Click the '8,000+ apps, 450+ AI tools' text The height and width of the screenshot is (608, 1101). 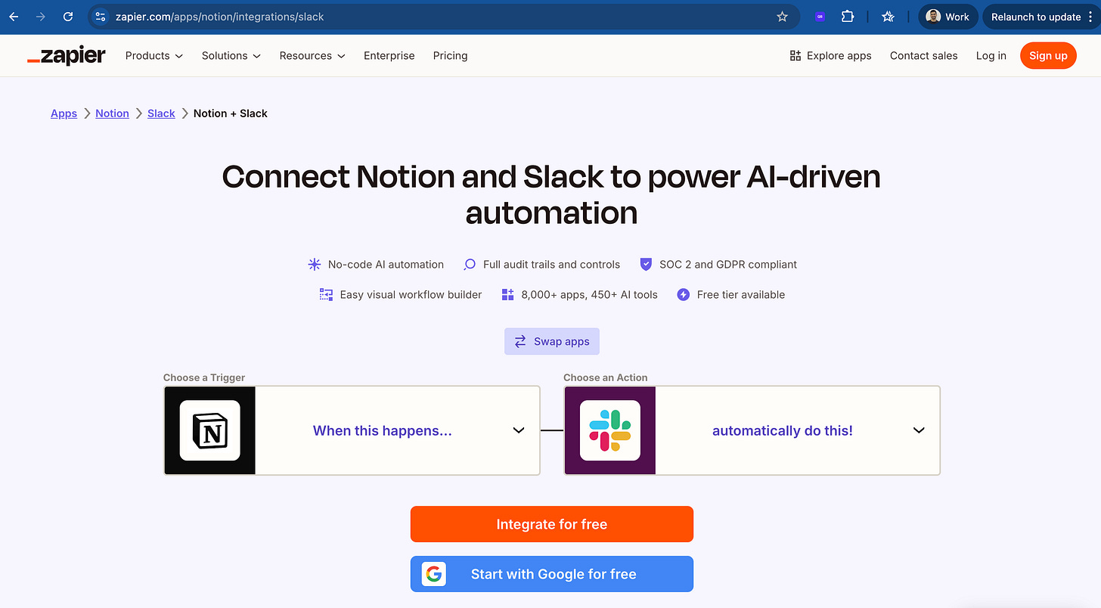click(x=590, y=295)
